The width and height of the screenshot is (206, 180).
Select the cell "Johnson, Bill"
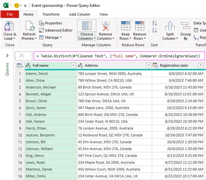(51, 142)
